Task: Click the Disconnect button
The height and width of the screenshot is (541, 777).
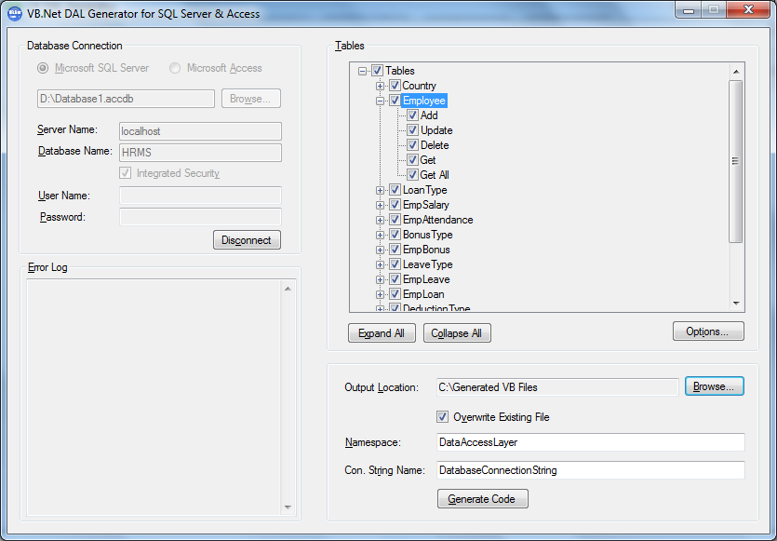Action: (x=246, y=239)
